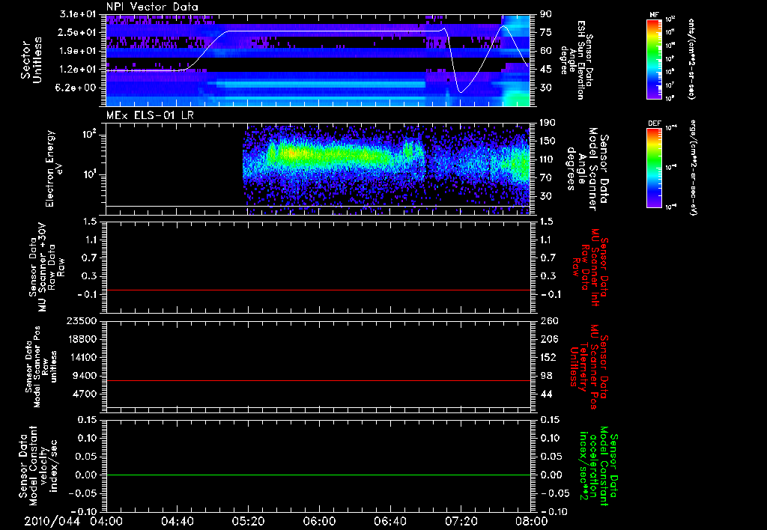Click the Sector Unitless axis title
The image size is (767, 530).
point(31,60)
